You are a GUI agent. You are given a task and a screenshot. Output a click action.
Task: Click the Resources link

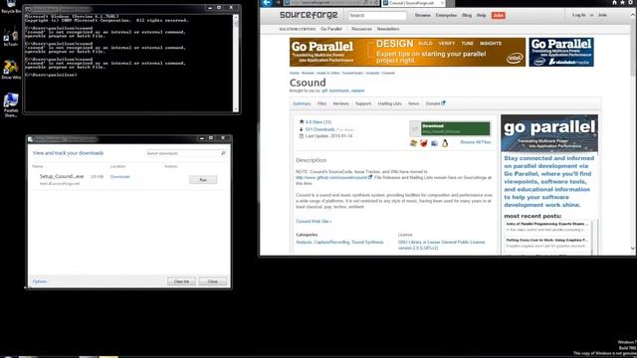point(361,29)
